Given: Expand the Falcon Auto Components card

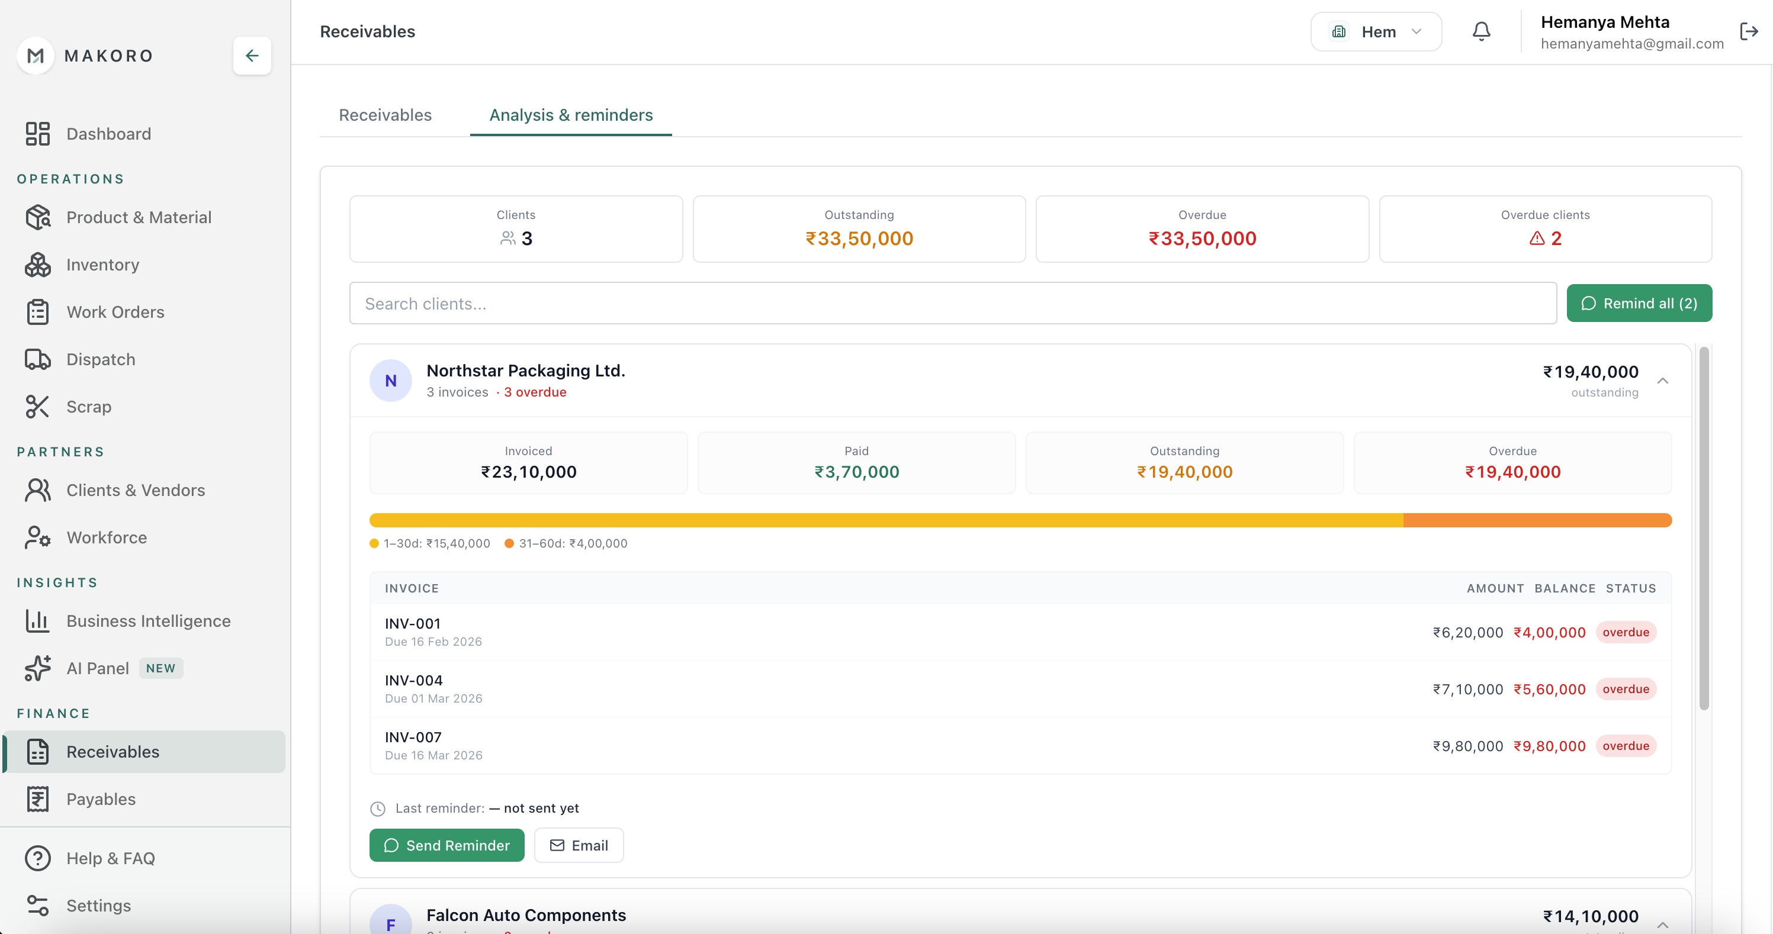Looking at the screenshot, I should tap(1663, 924).
